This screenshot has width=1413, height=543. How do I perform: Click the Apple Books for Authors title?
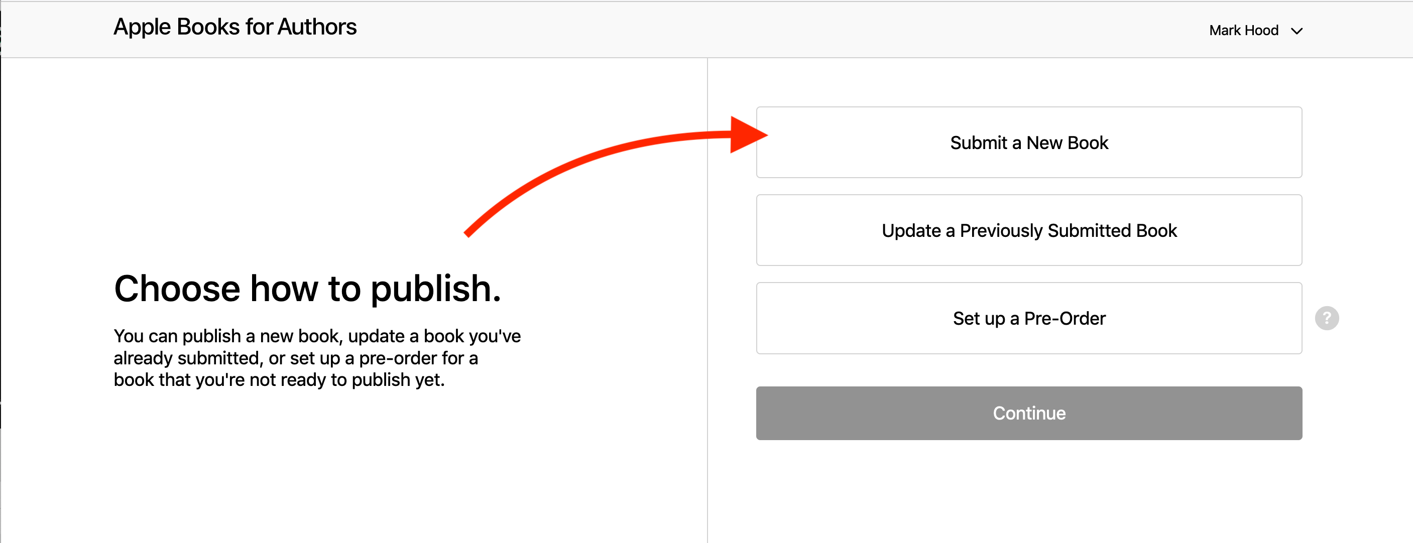coord(235,27)
